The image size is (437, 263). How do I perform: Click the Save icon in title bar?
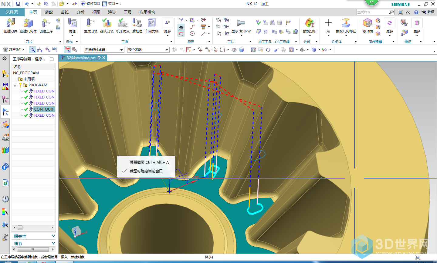tap(18, 4)
